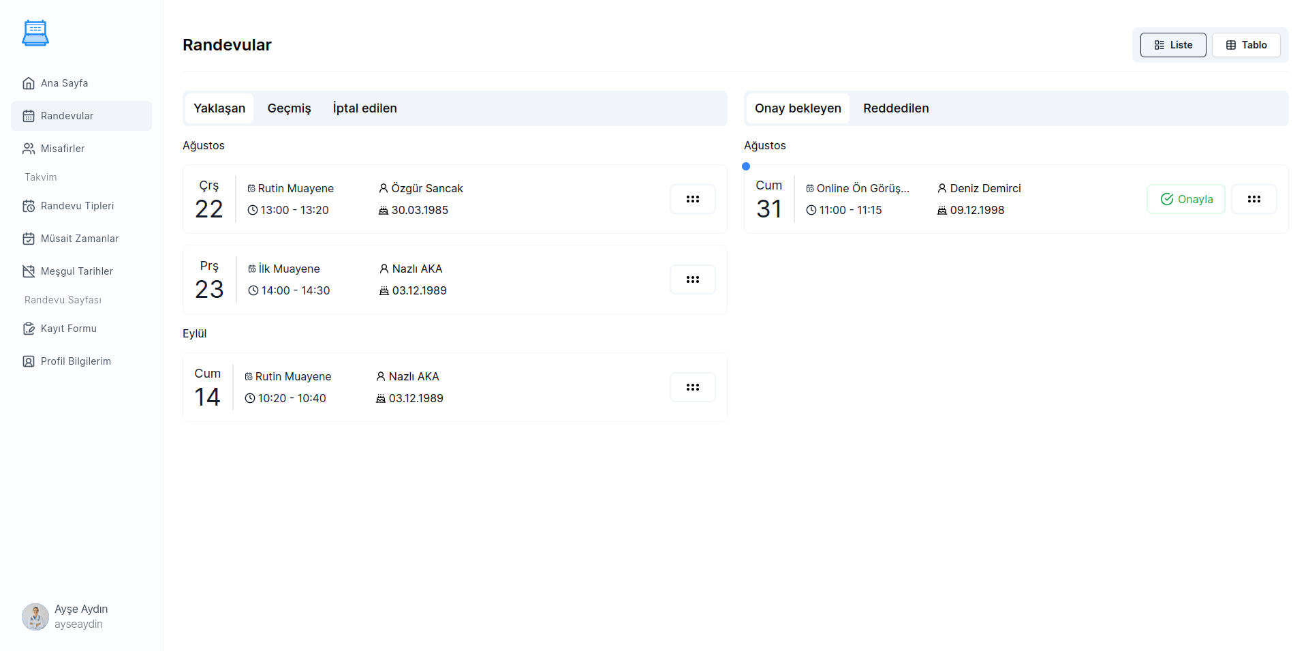Open Randevu Tipleri in sidebar
This screenshot has width=1308, height=651.
tap(77, 206)
